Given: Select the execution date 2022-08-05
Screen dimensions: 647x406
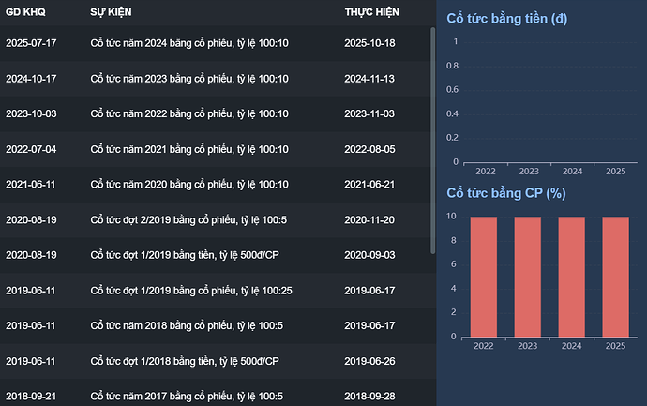Looking at the screenshot, I should tap(369, 149).
